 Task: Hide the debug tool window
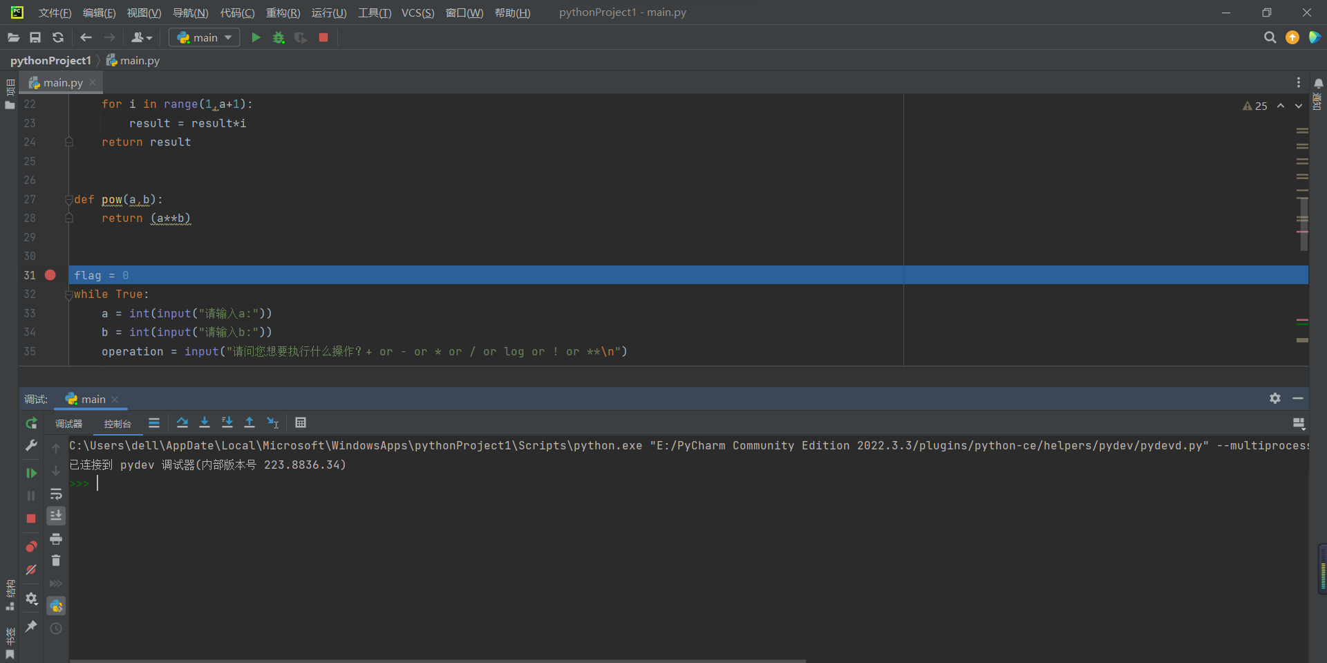click(x=1298, y=399)
